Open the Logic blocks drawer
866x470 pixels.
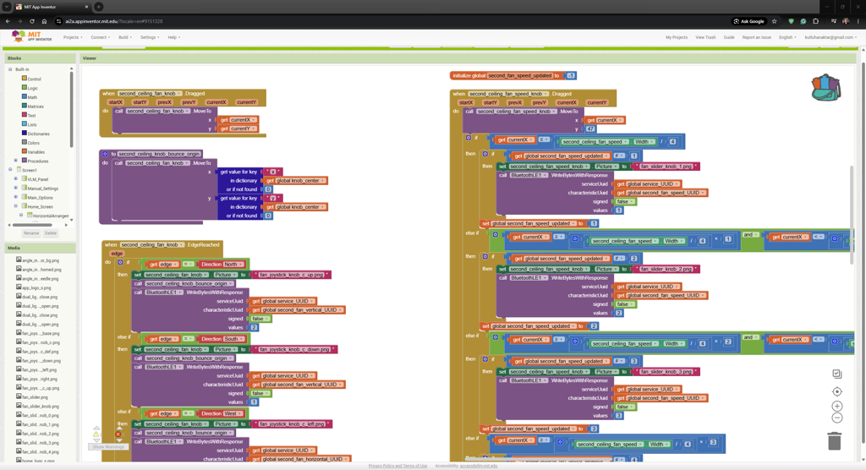point(30,88)
